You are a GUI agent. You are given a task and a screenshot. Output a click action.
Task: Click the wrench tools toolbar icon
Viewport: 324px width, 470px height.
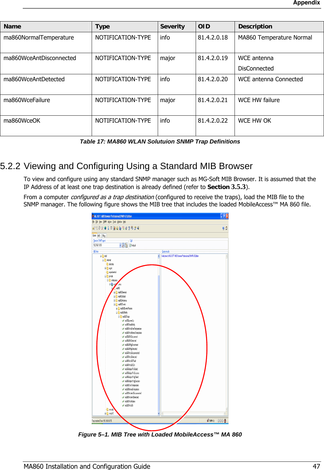(x=102, y=228)
